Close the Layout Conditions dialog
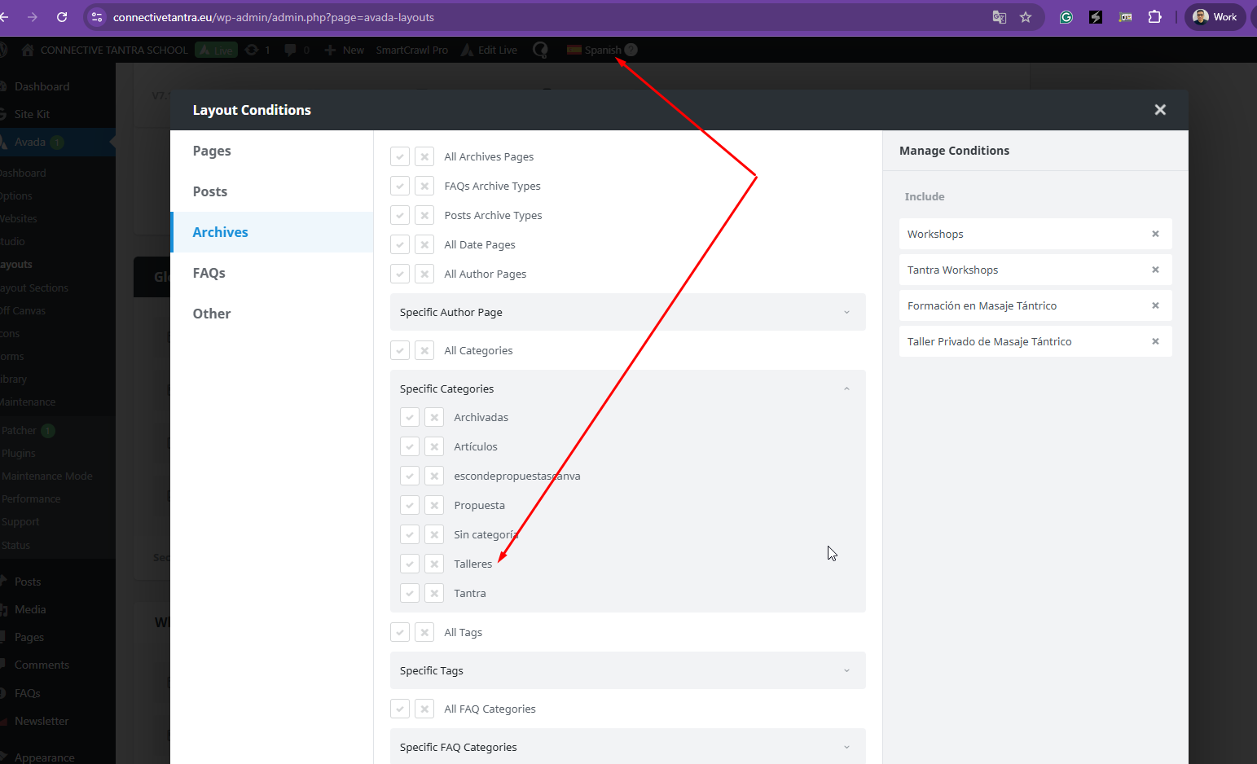The image size is (1257, 764). point(1160,110)
